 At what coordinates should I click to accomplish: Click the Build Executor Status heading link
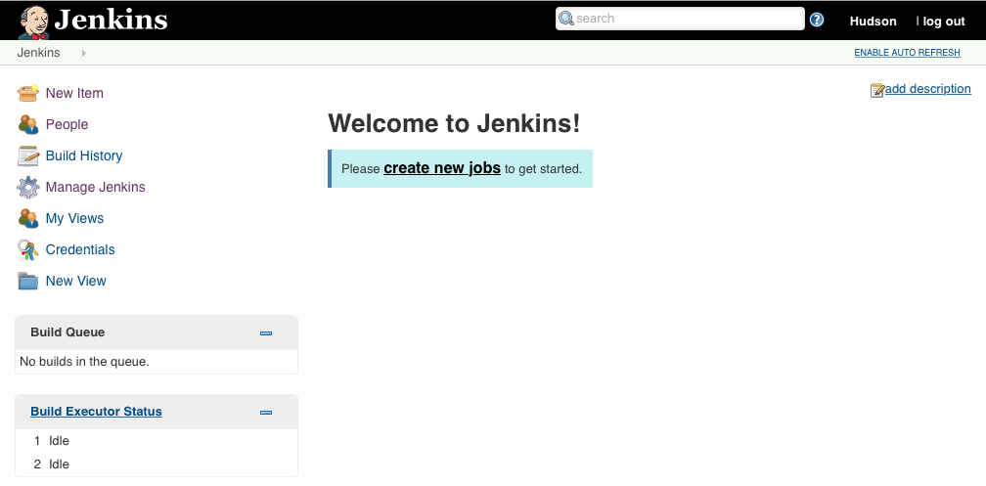pyautogui.click(x=96, y=411)
